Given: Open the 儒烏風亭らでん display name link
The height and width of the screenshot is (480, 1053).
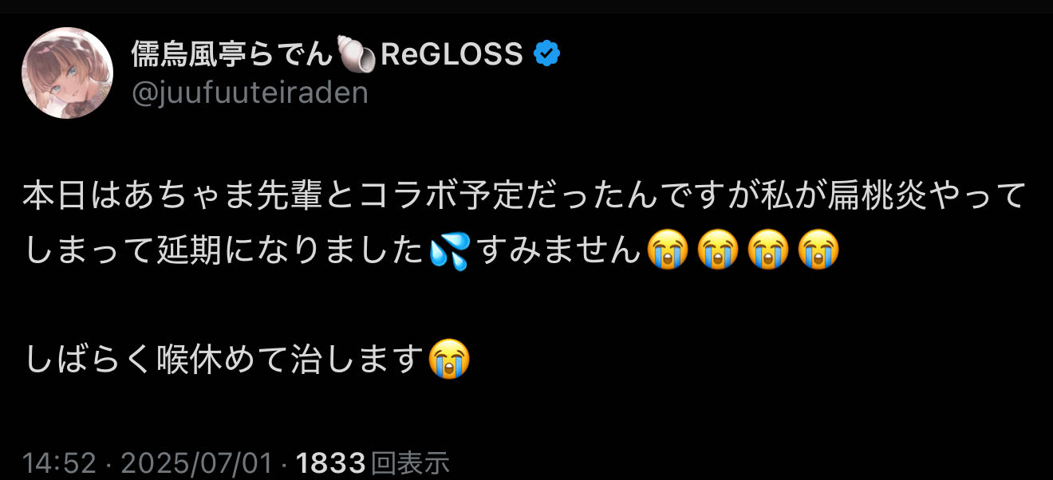Looking at the screenshot, I should [232, 54].
